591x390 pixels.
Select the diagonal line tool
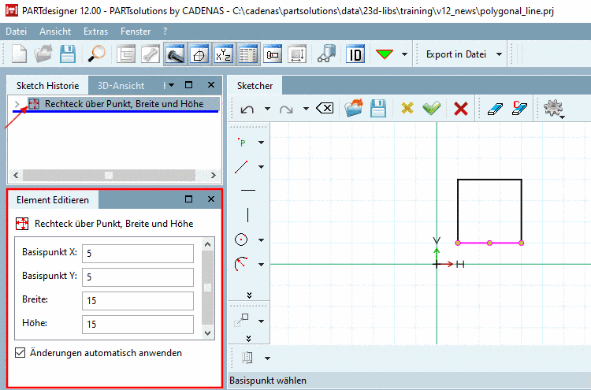pos(243,166)
